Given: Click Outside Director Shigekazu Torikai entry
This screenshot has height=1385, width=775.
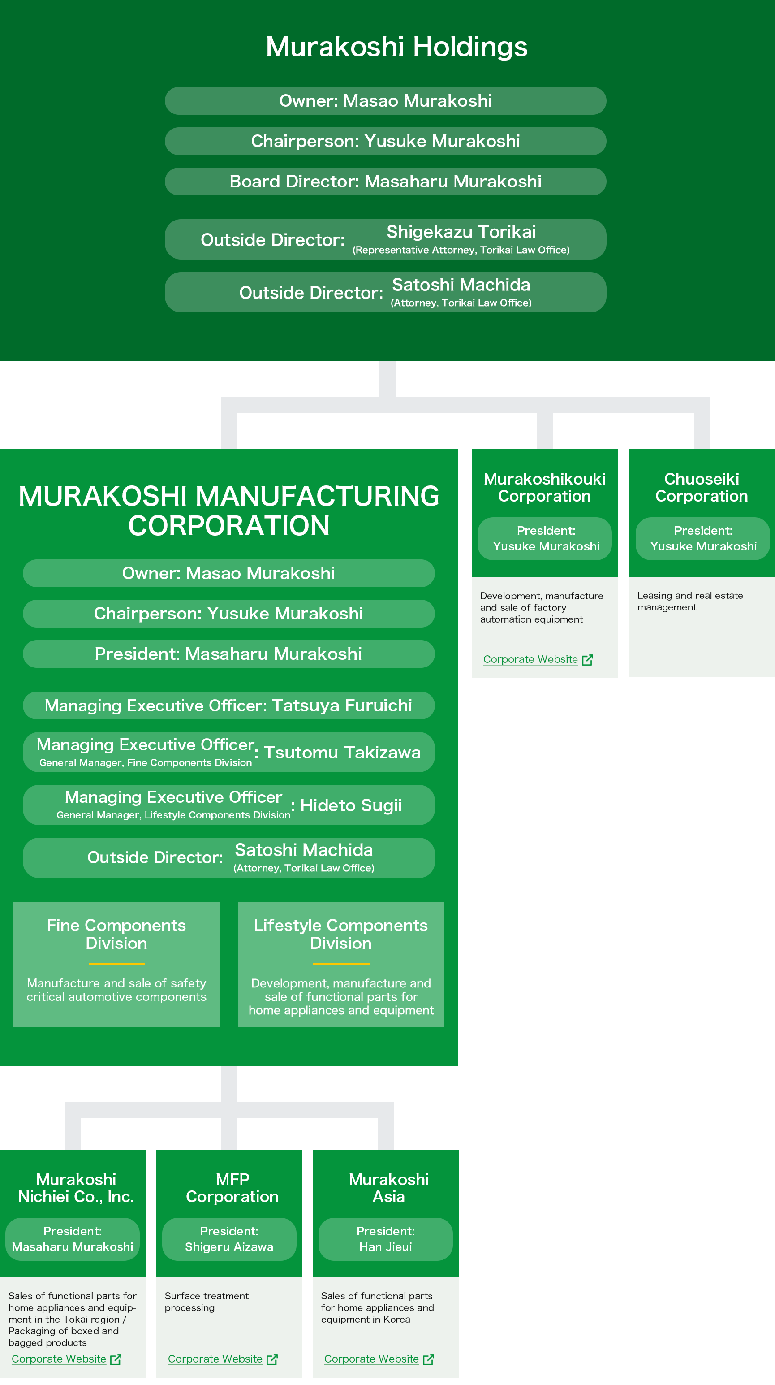Looking at the screenshot, I should [x=385, y=239].
